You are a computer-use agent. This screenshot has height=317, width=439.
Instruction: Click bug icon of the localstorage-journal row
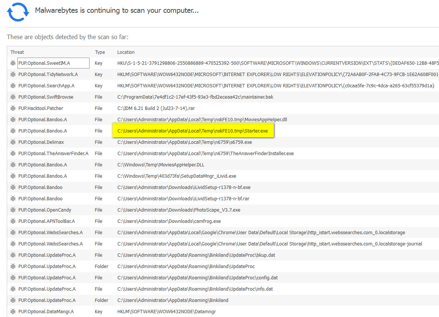coord(13,244)
